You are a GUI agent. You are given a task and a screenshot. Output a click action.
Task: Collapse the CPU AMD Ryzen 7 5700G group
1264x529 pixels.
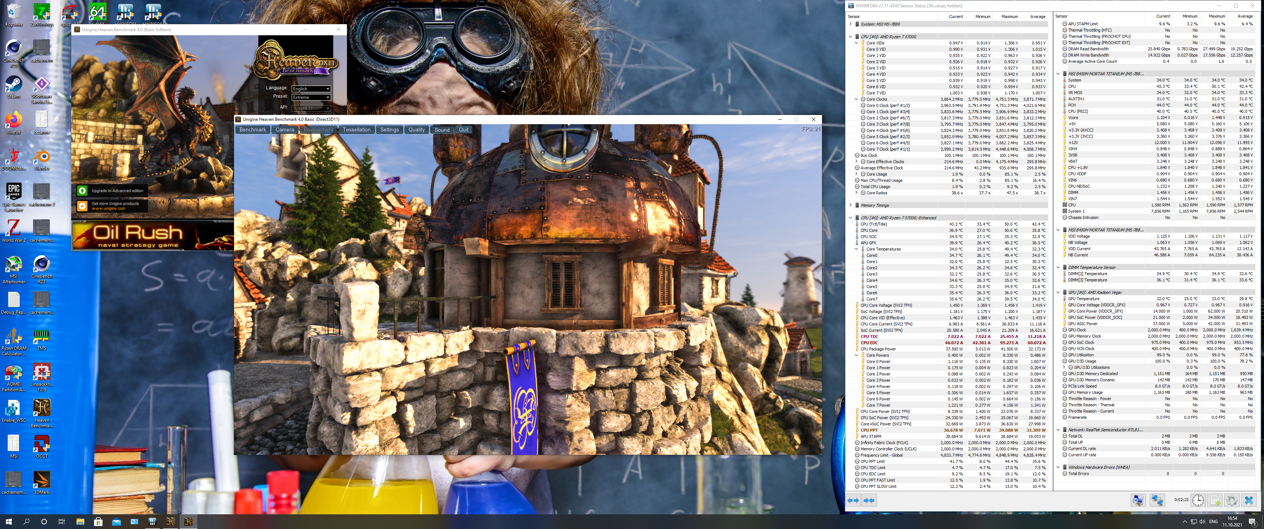850,36
